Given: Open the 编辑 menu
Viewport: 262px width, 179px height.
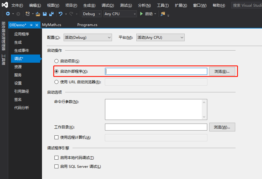Looking at the screenshot, I should [x=35, y=5].
